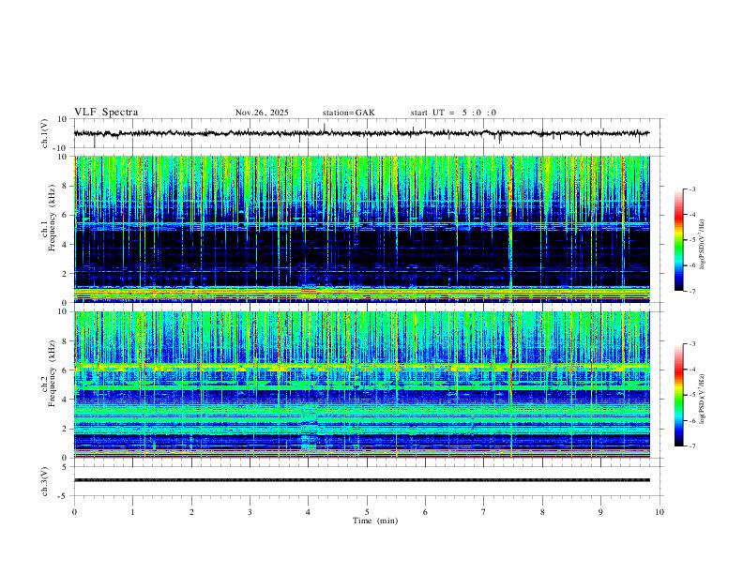Click the ch.3 black voltage trace
743x574 pixels.
point(361,480)
